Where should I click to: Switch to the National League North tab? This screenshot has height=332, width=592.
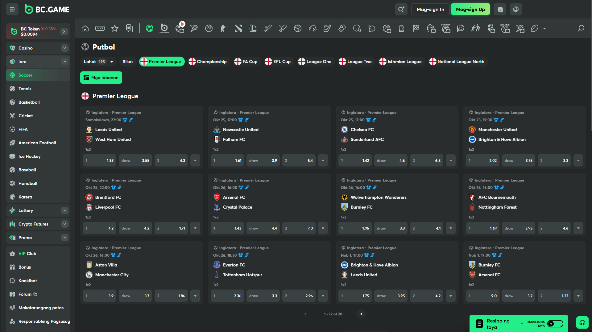point(458,62)
